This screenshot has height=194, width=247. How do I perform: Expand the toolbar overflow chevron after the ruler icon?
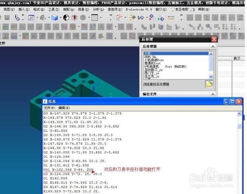tap(181, 15)
